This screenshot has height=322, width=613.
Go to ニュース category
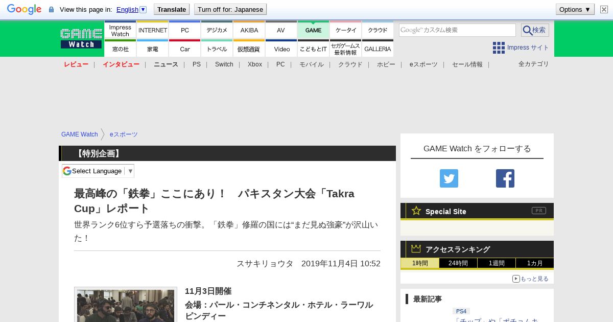(166, 64)
